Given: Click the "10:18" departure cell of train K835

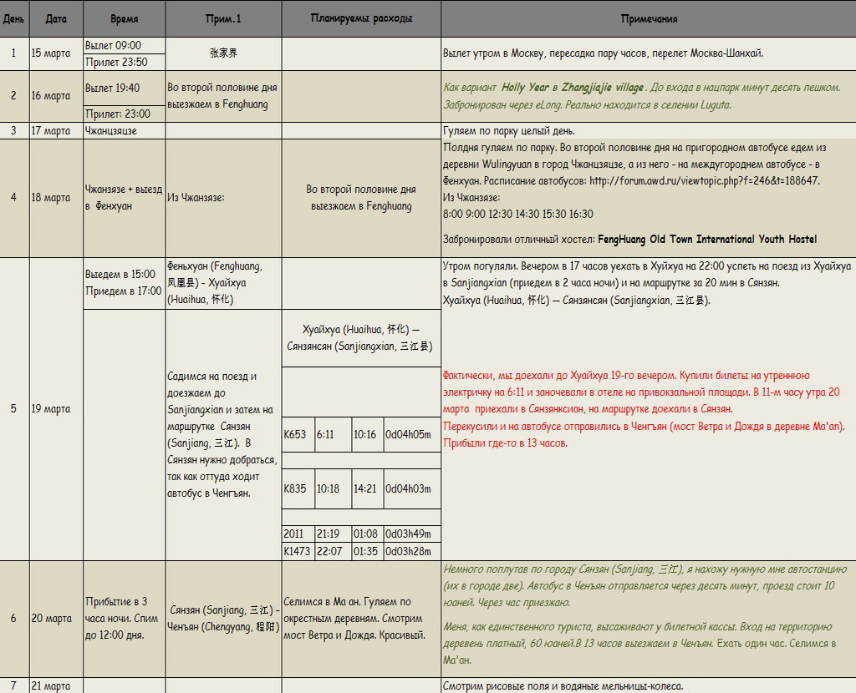Looking at the screenshot, I should [333, 489].
